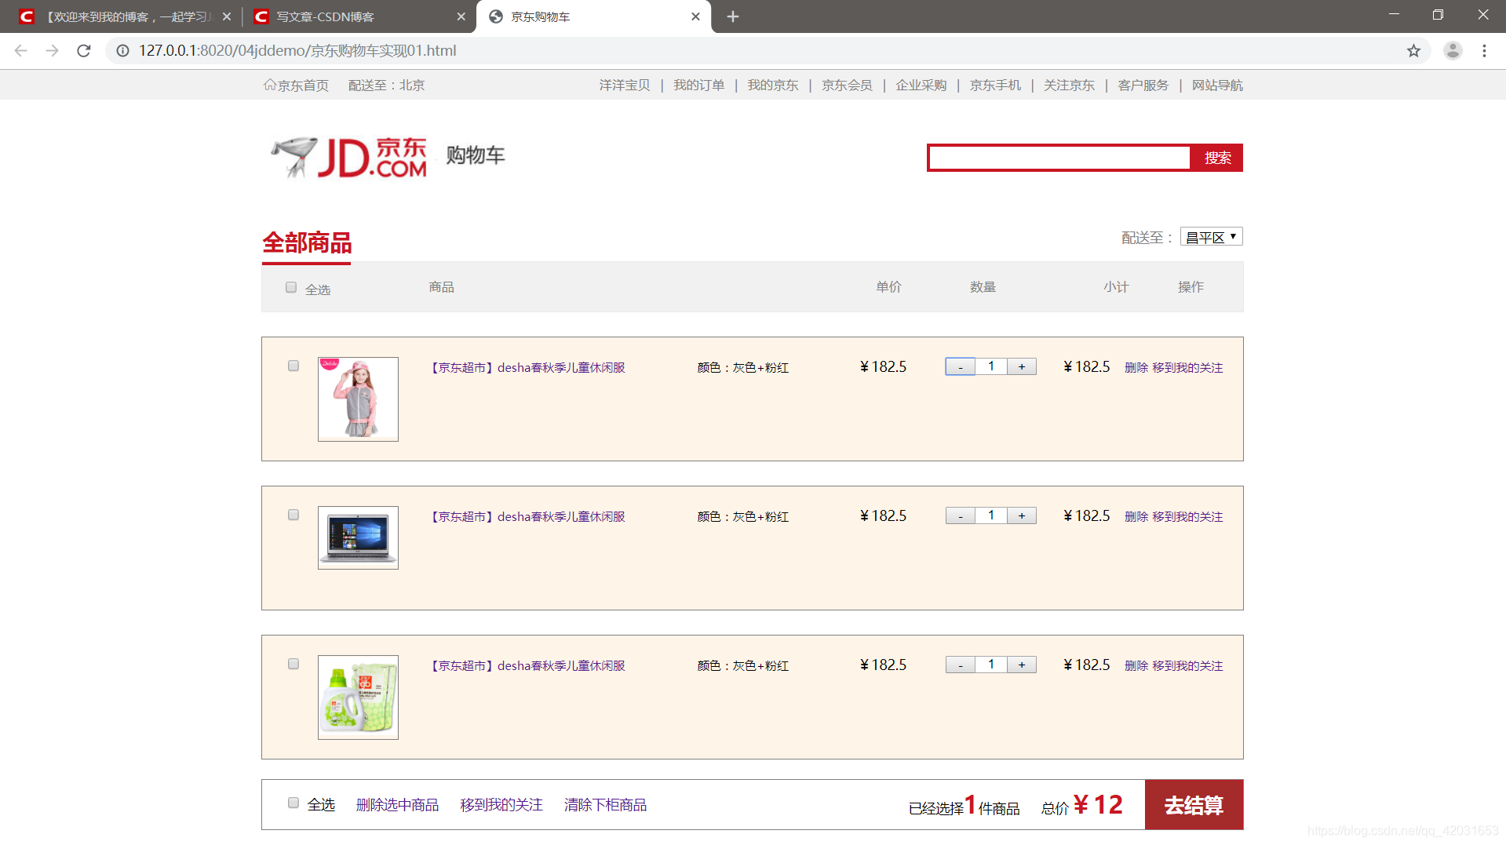Click 删除选中商品 in the bottom bar
The image size is (1506, 845).
(397, 805)
